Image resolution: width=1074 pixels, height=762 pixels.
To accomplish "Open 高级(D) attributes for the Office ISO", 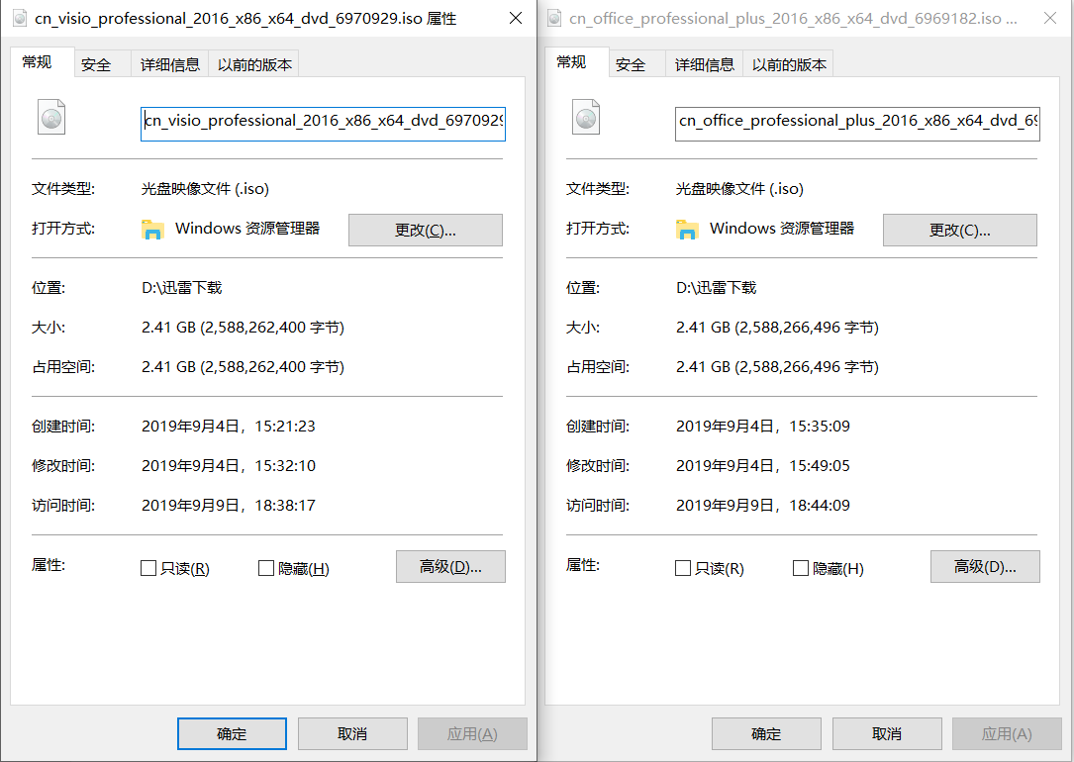I will [985, 566].
